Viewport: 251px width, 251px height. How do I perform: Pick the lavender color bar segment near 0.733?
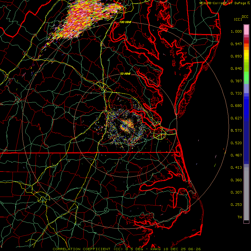pos(246,88)
